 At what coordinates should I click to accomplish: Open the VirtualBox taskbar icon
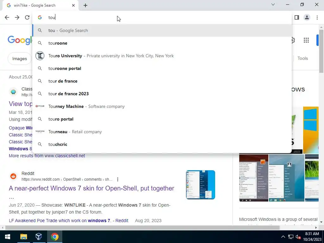(x=39, y=237)
